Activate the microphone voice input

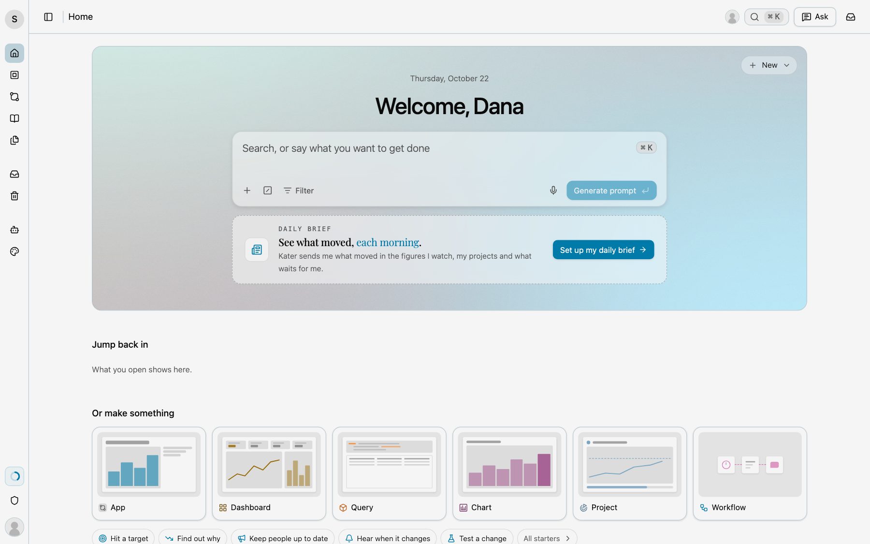pyautogui.click(x=553, y=191)
